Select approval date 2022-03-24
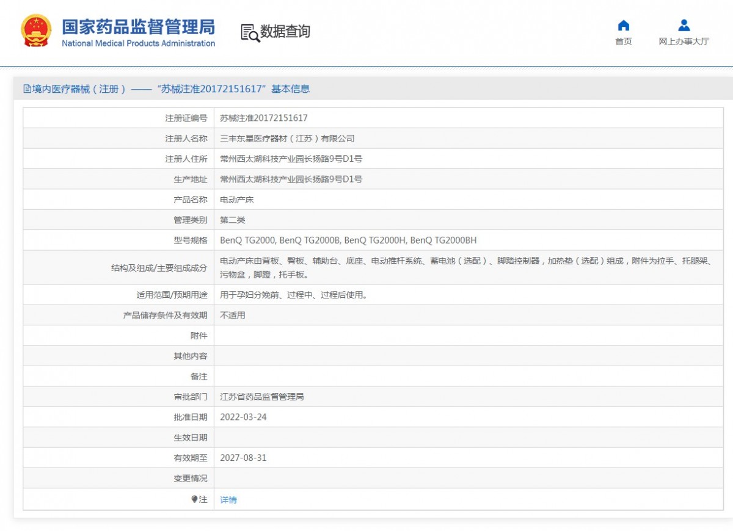 pos(243,417)
